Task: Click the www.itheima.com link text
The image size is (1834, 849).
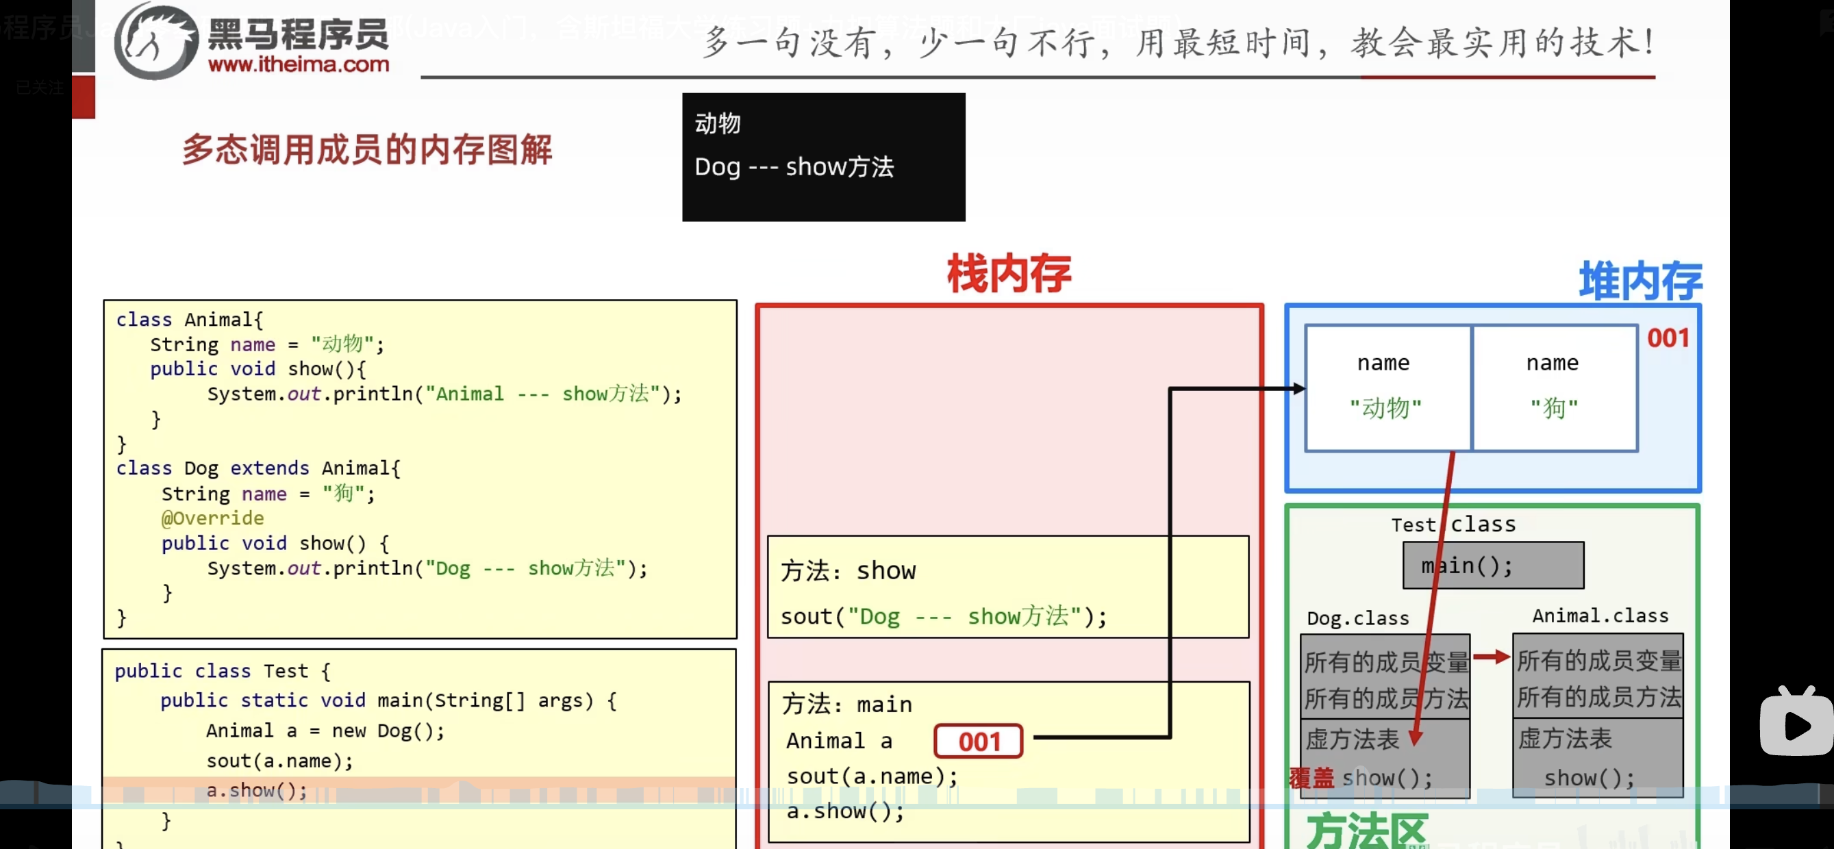Action: 299,65
